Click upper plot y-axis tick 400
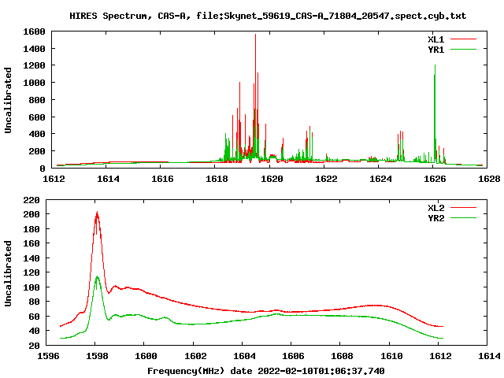504x378 pixels. coord(37,134)
